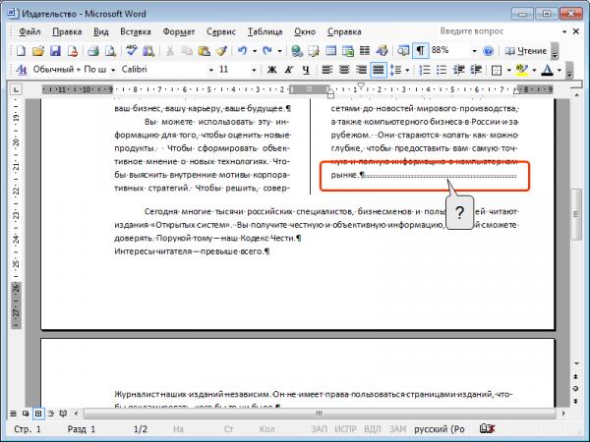Switch to Outline view button
This screenshot has height=442, width=590.
pos(51,414)
